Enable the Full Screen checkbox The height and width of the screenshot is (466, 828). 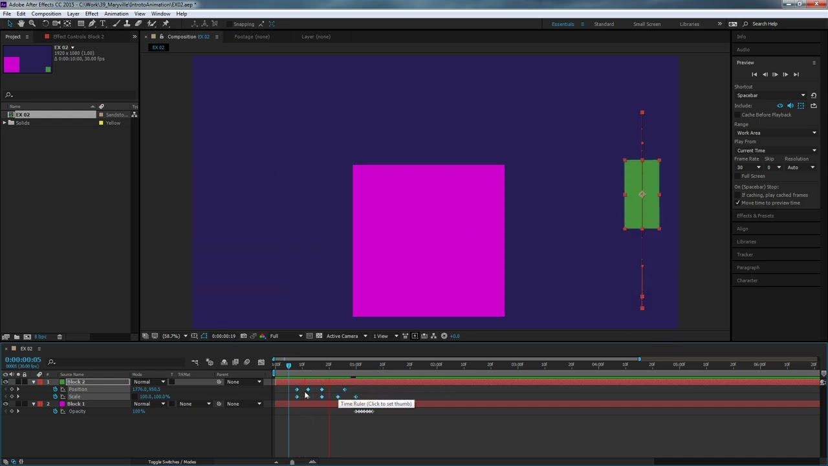point(737,176)
